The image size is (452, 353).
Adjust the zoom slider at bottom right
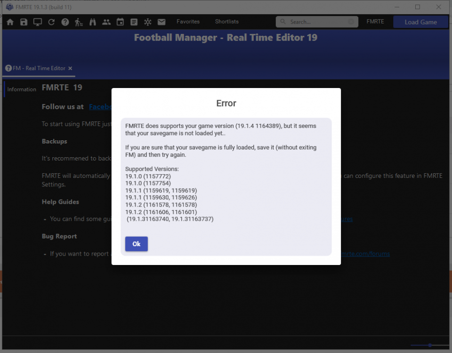(430, 345)
